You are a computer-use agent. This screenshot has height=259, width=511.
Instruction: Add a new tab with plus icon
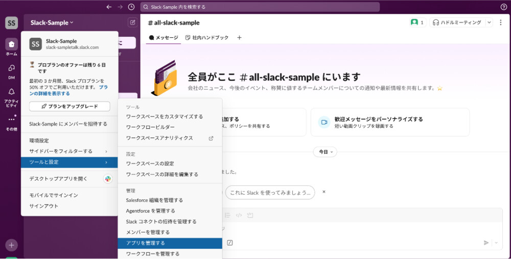pos(239,38)
